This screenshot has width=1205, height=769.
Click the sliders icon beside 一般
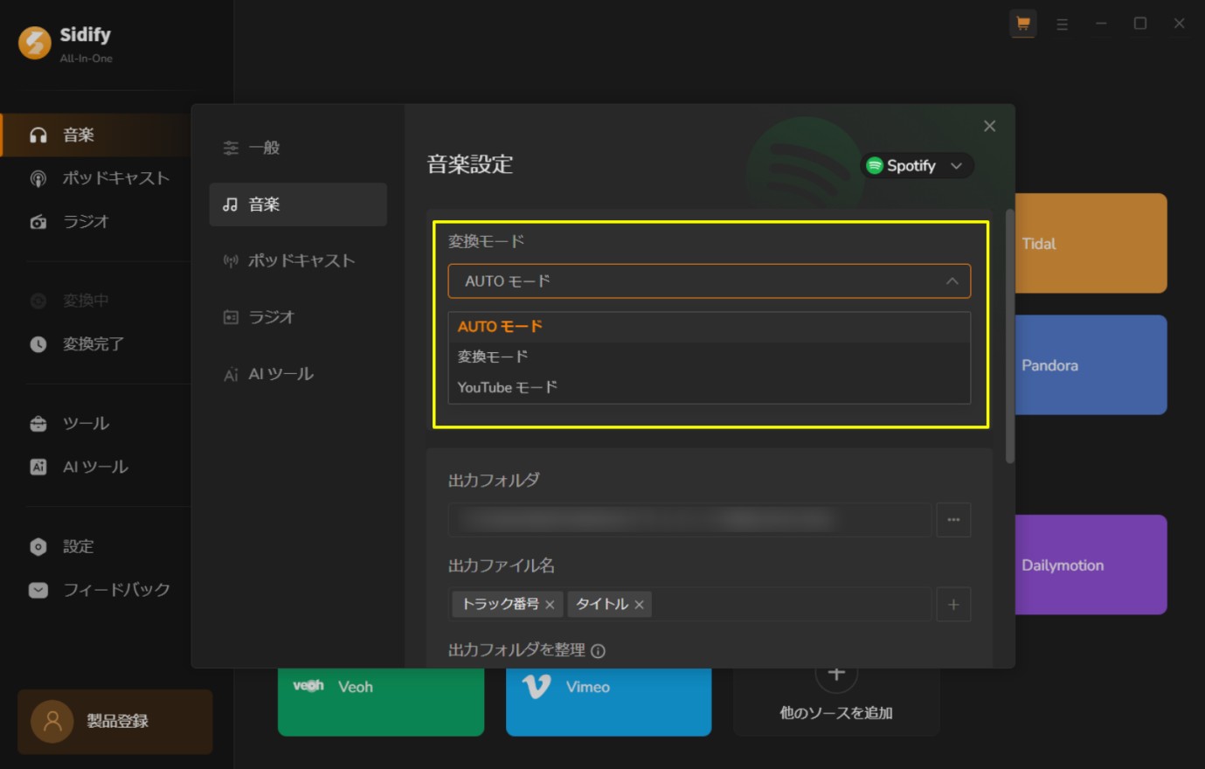231,149
